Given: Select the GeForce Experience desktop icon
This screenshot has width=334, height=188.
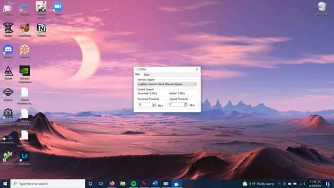Looking at the screenshot, I should click(25, 74).
